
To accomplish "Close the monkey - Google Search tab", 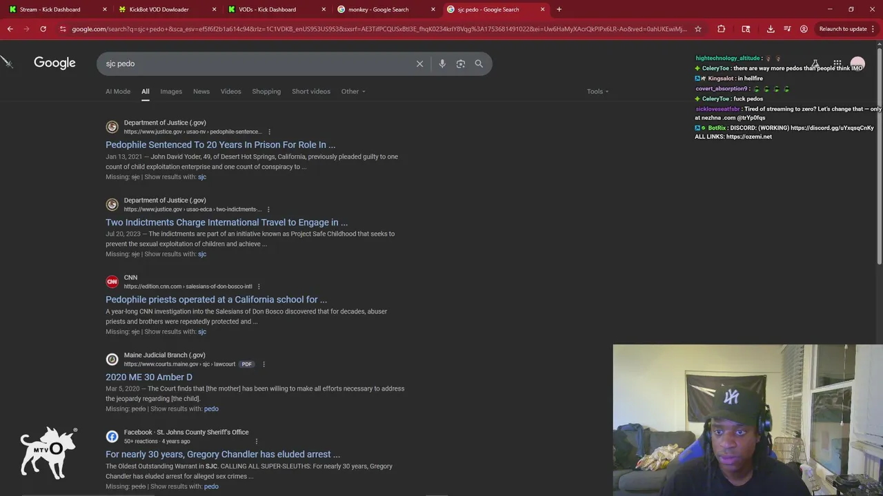I will click(433, 10).
